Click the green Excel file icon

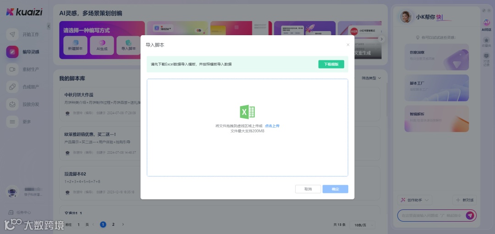click(247, 112)
